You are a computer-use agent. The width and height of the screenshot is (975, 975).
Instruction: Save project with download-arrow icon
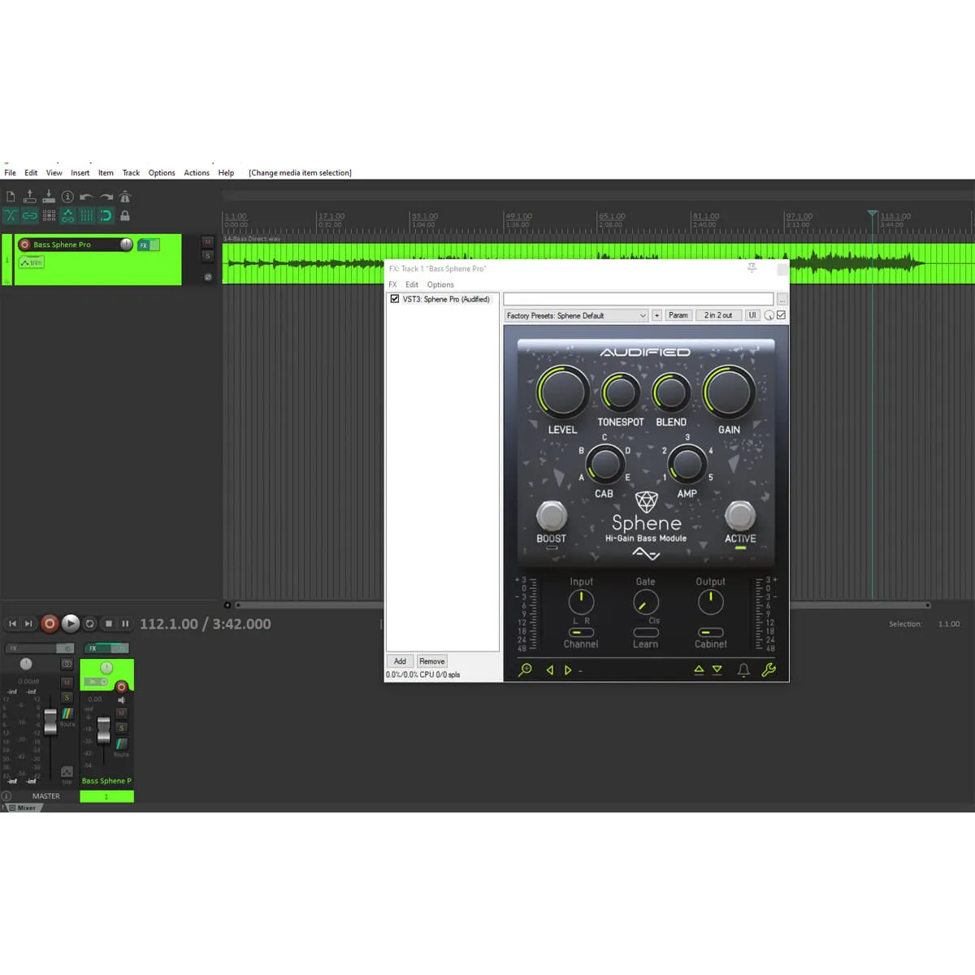49,197
